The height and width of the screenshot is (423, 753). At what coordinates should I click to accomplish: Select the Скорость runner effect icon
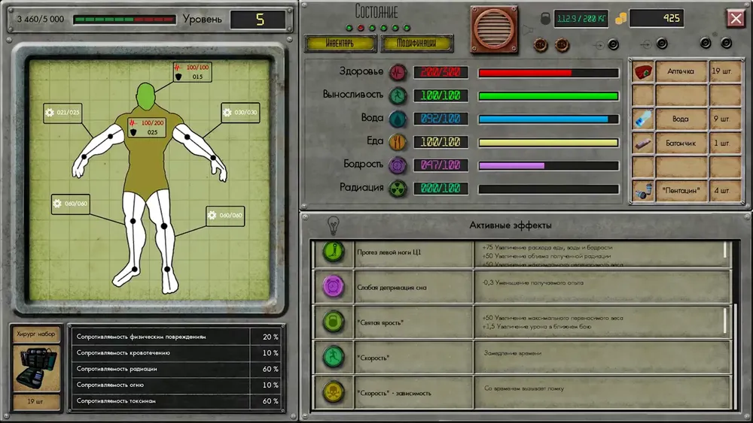[x=334, y=357]
